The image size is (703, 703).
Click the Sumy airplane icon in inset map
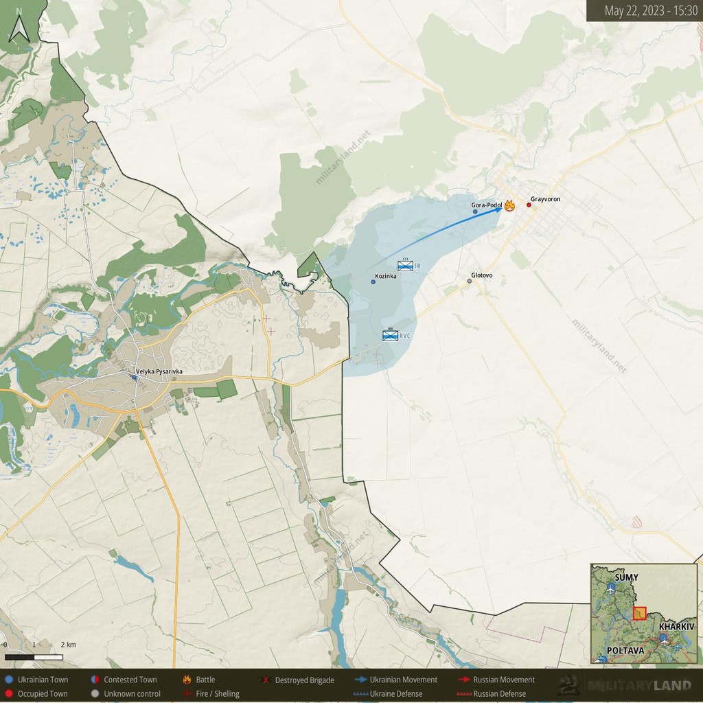coord(610,588)
